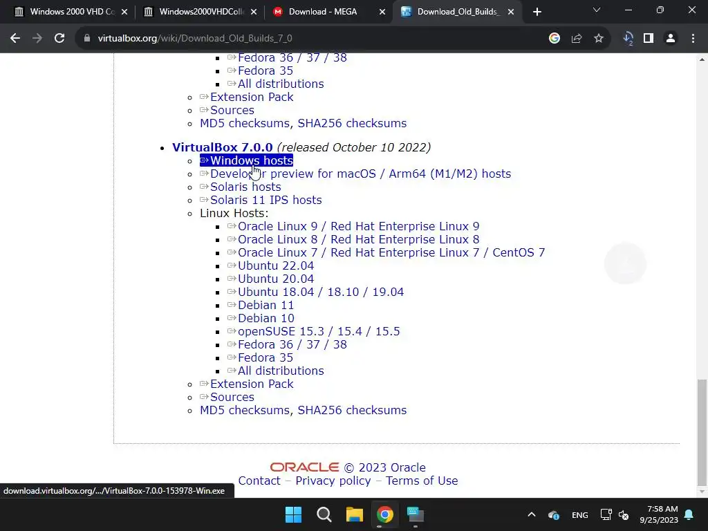Open Oracle Linux 9 / RHEL 9 link
Viewport: 708px width, 531px height.
pos(353,226)
